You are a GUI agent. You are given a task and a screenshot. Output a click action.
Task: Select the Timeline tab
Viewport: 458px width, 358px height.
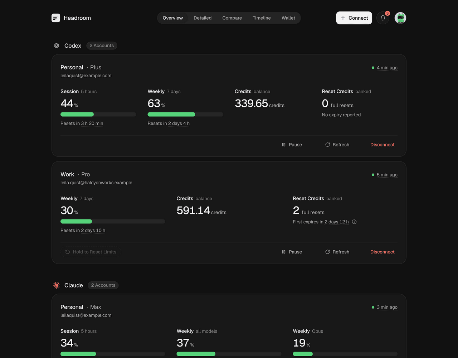[262, 18]
